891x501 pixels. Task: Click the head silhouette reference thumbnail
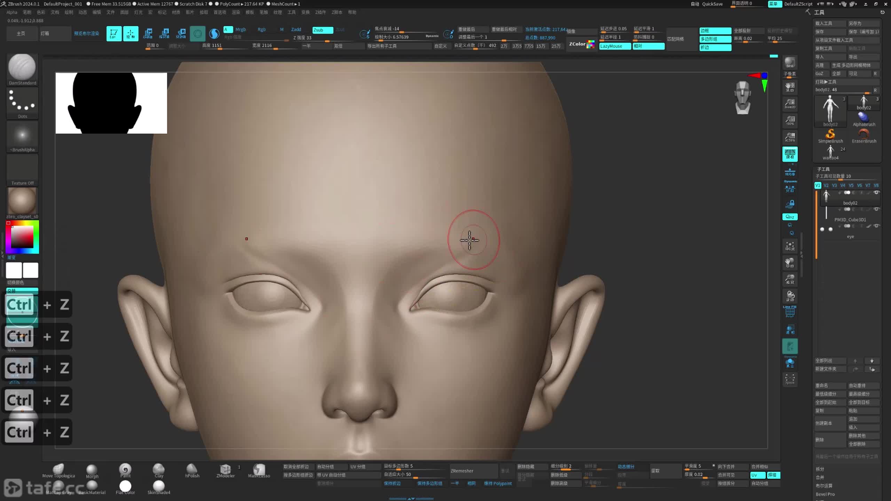click(x=111, y=103)
